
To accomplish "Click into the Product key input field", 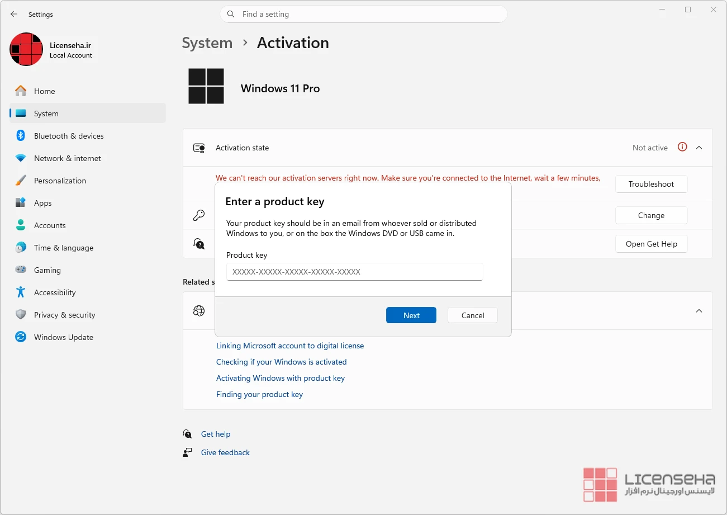I will [x=355, y=272].
